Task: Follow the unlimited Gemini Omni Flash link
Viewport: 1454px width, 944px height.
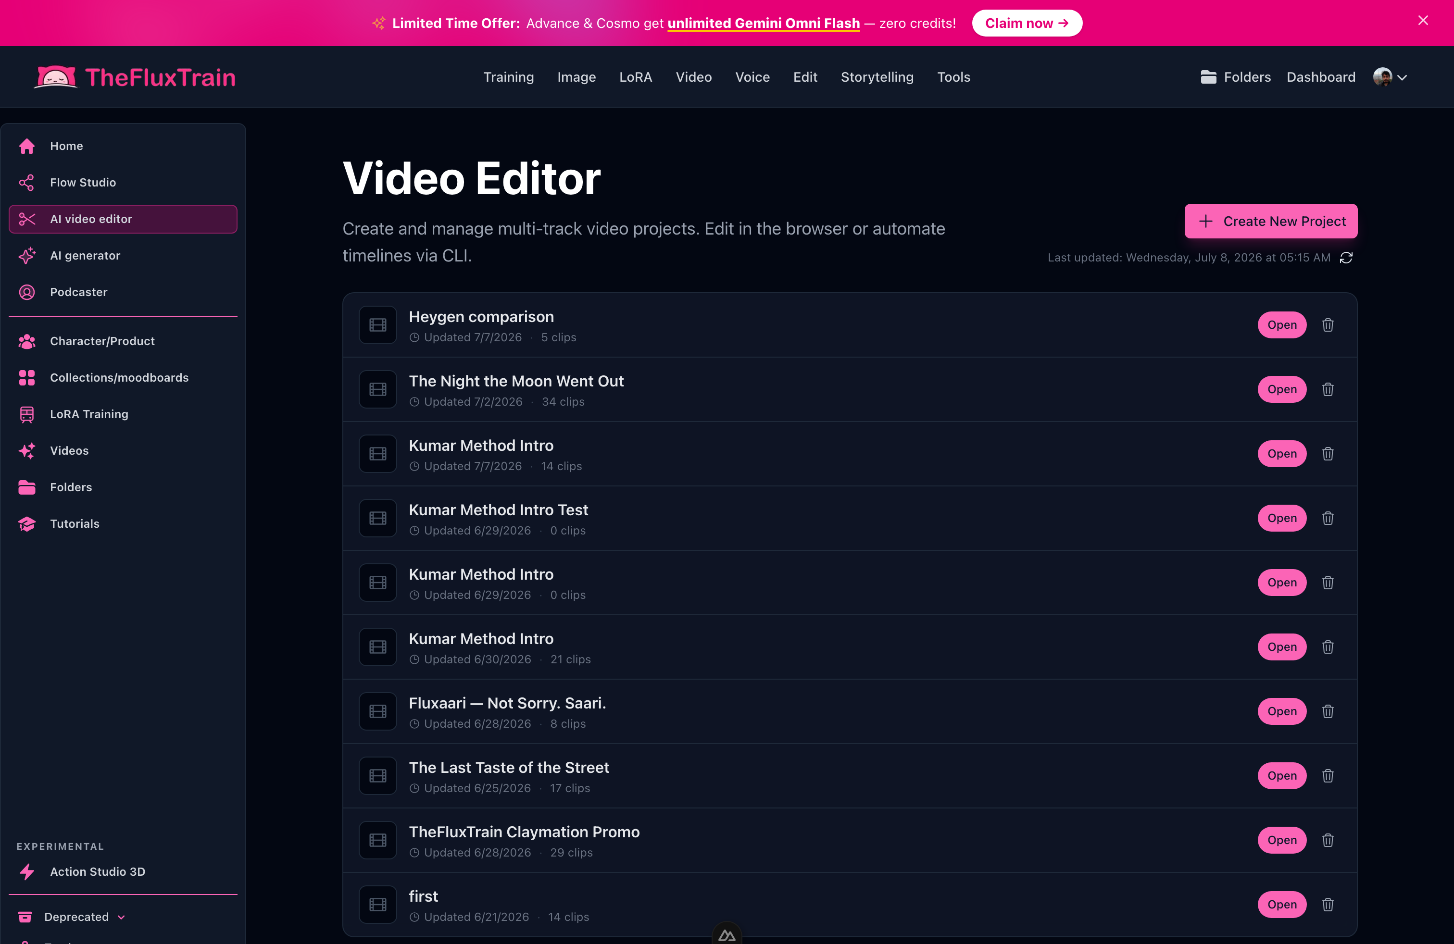Action: pyautogui.click(x=763, y=23)
